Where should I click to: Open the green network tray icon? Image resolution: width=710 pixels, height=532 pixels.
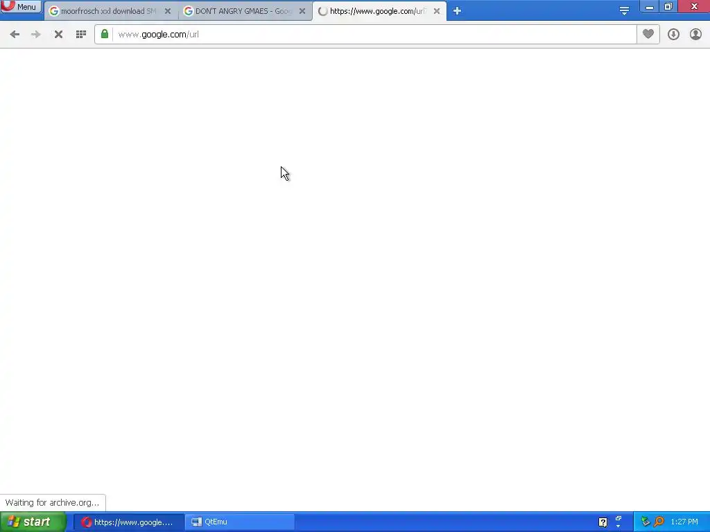tap(646, 522)
